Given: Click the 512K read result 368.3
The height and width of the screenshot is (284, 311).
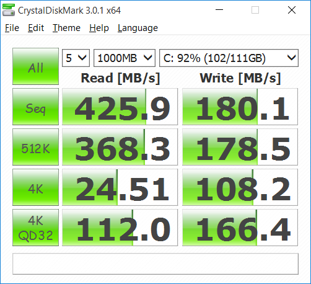Looking at the screenshot, I should (120, 147).
